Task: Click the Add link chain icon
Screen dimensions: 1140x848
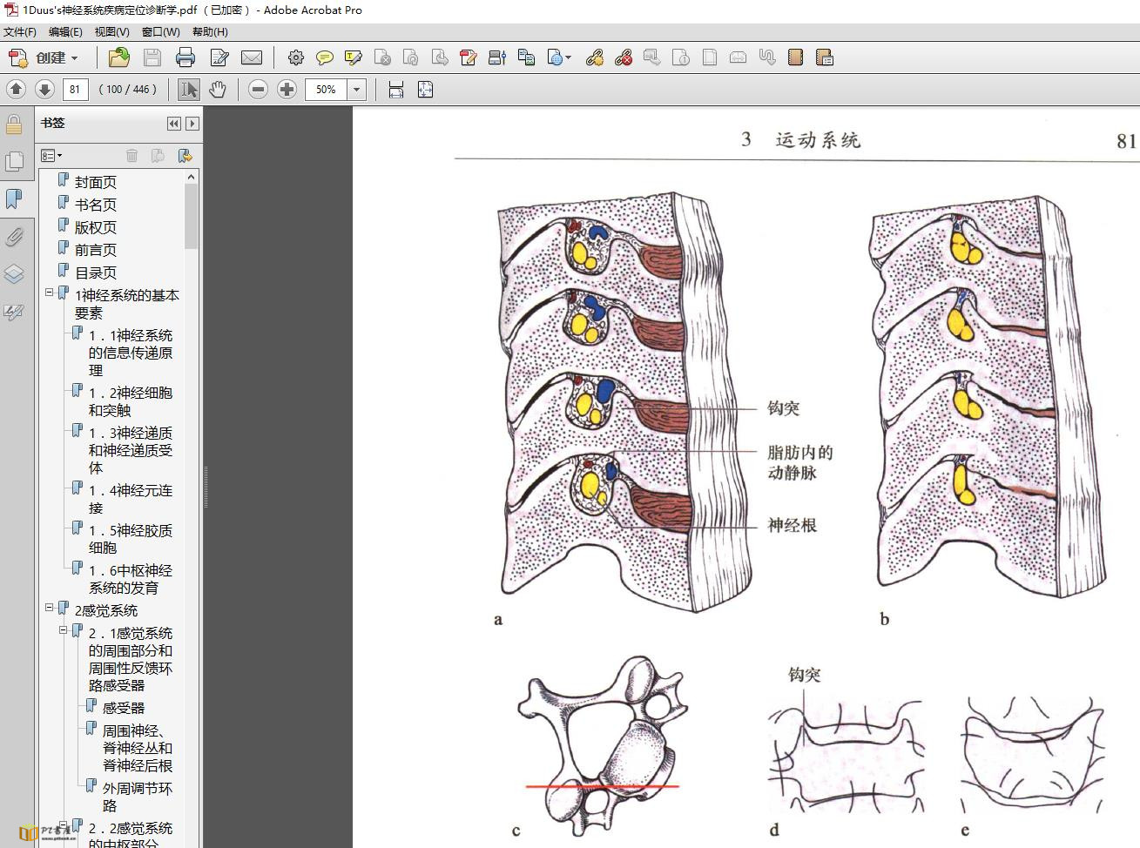Action: coord(595,57)
